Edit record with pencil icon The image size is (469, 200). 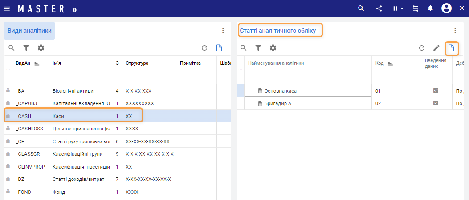pos(436,48)
